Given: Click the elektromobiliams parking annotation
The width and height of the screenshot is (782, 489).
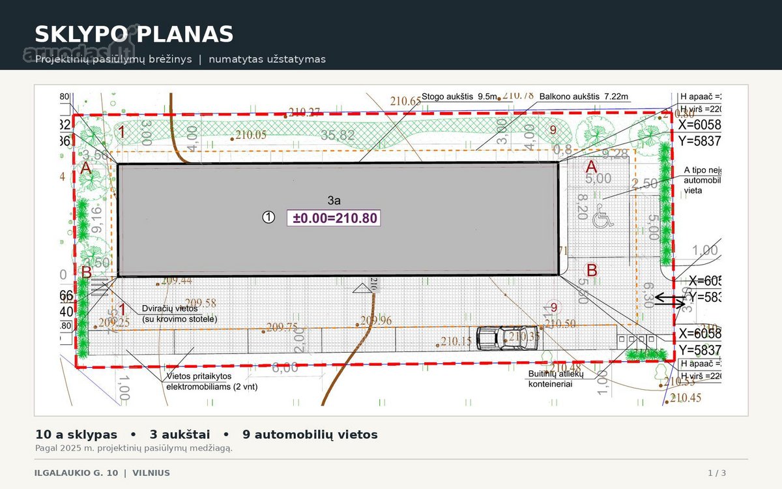Looking at the screenshot, I should (203, 381).
